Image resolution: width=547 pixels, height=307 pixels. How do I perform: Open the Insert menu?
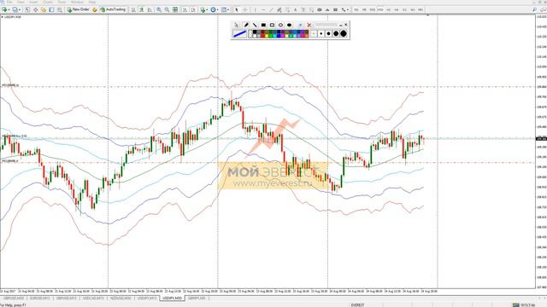(33, 2)
